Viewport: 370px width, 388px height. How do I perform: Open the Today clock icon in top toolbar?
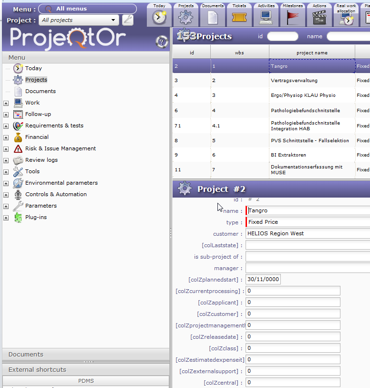pyautogui.click(x=159, y=17)
